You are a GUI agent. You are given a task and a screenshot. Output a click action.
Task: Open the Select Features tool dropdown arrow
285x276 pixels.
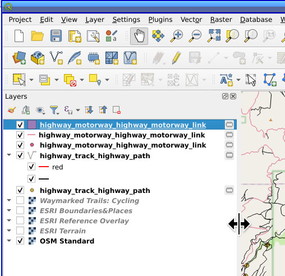31,80
